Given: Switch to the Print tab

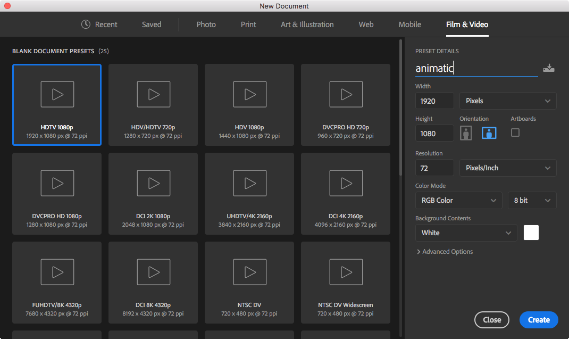Looking at the screenshot, I should pos(248,24).
